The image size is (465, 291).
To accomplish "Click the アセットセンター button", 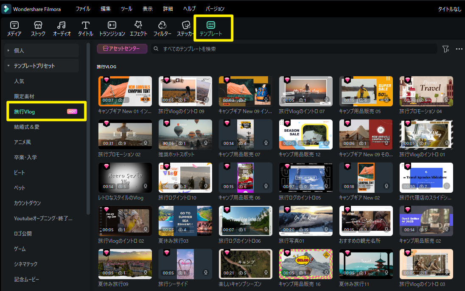I will (122, 49).
